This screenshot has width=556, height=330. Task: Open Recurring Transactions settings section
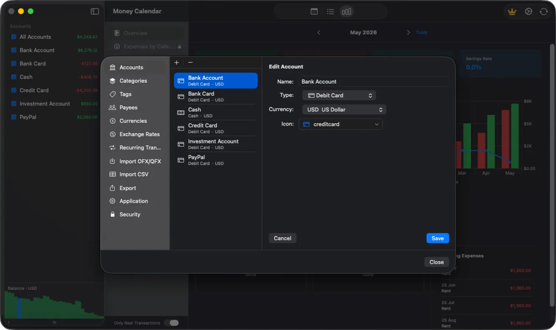[x=135, y=147]
